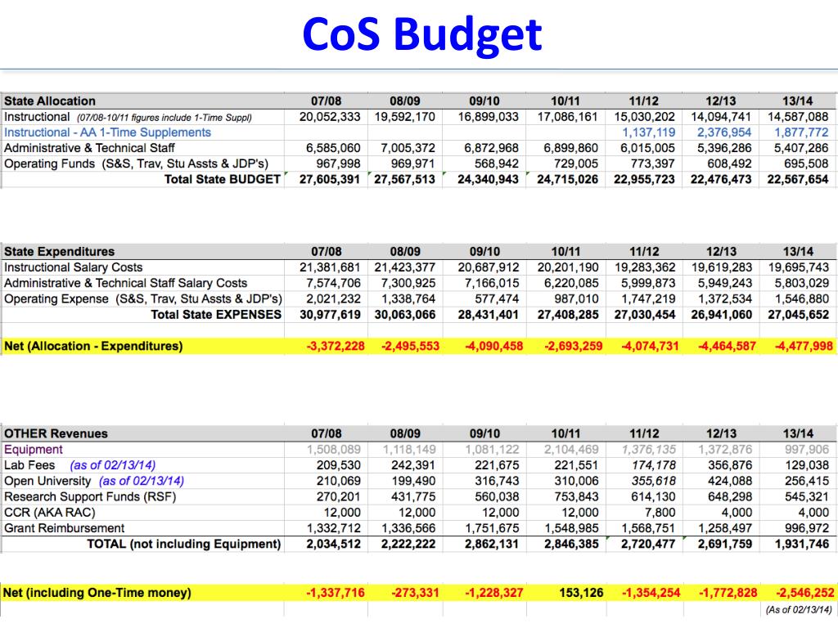Select the value 19,695,743

(x=798, y=267)
